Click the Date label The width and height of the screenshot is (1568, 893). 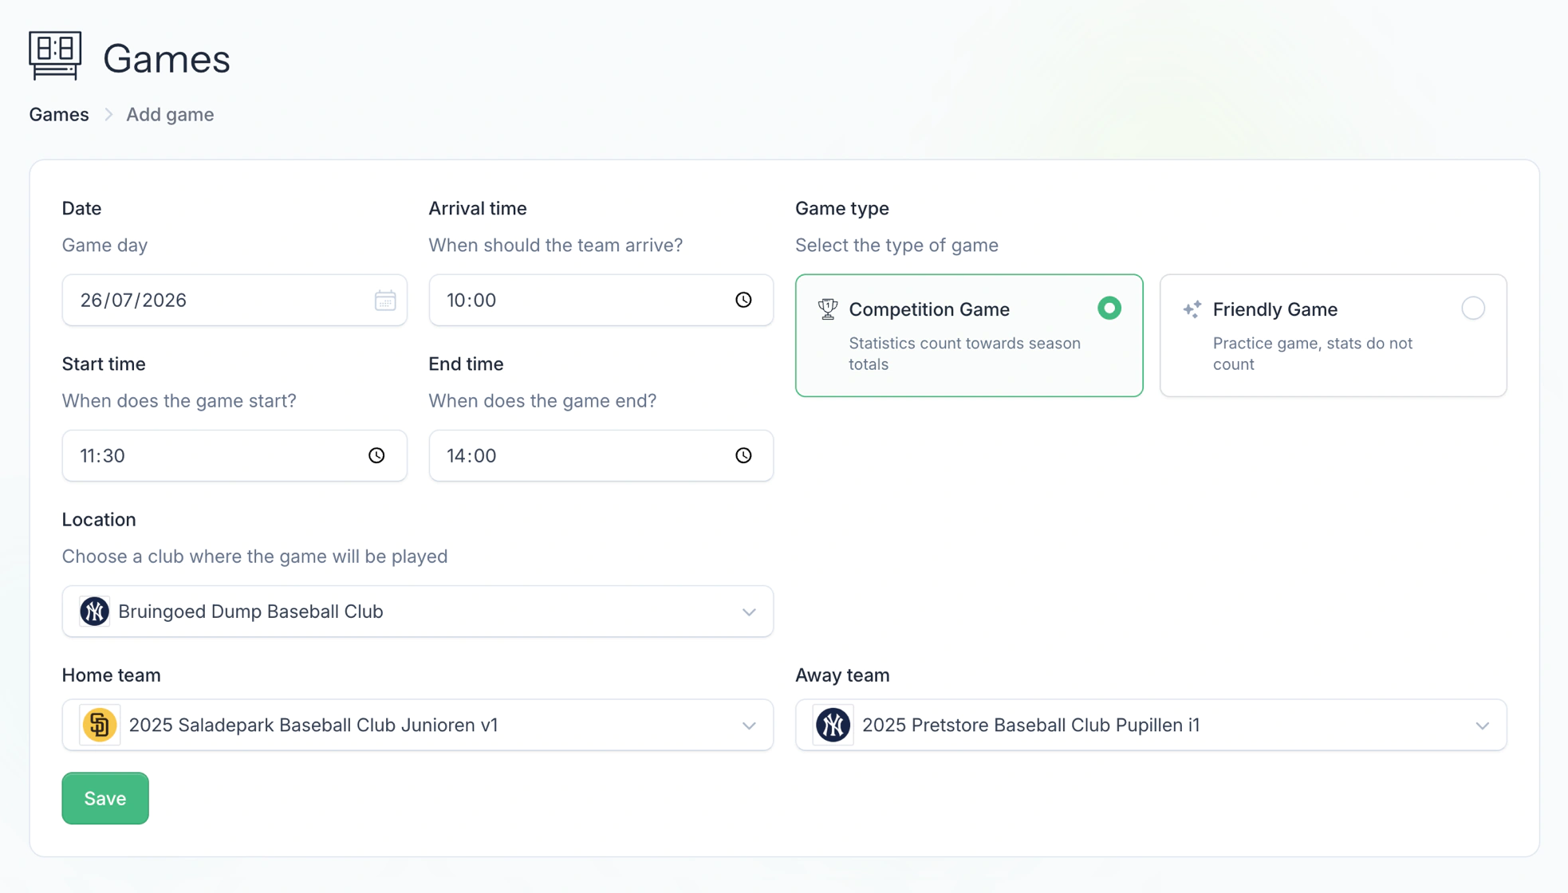(x=81, y=208)
